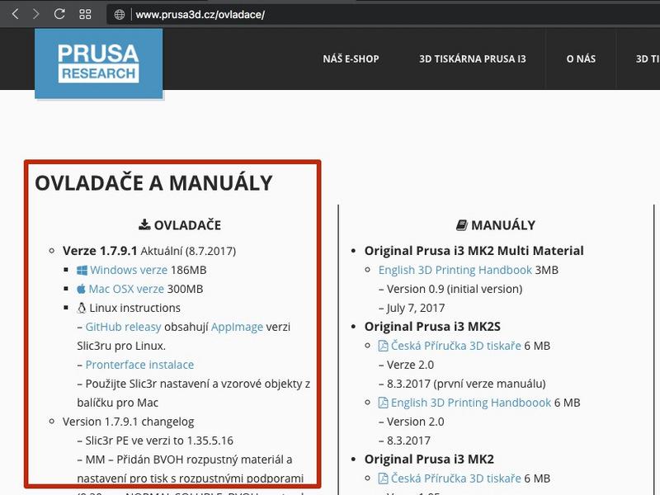Viewport: 660px width, 495px height.
Task: Open the O NÁS menu item
Action: (581, 59)
